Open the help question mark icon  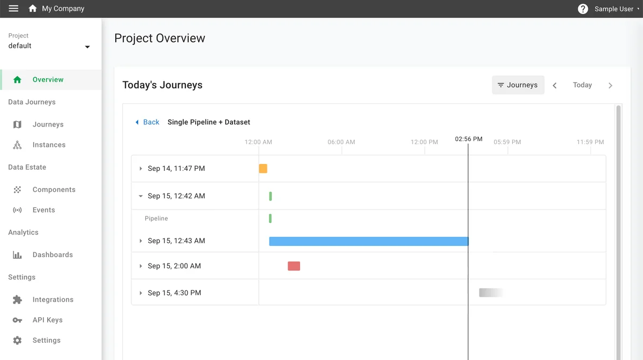click(x=582, y=9)
